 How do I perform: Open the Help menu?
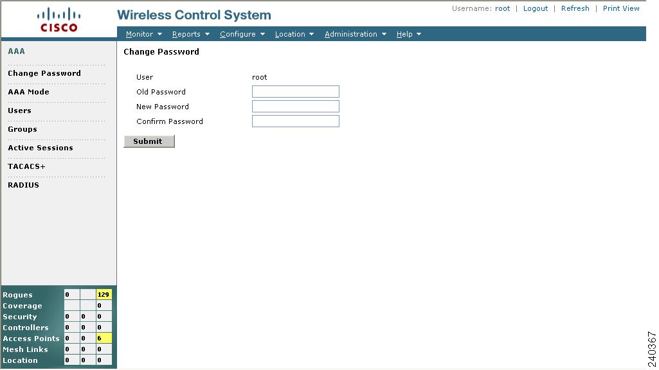[404, 34]
